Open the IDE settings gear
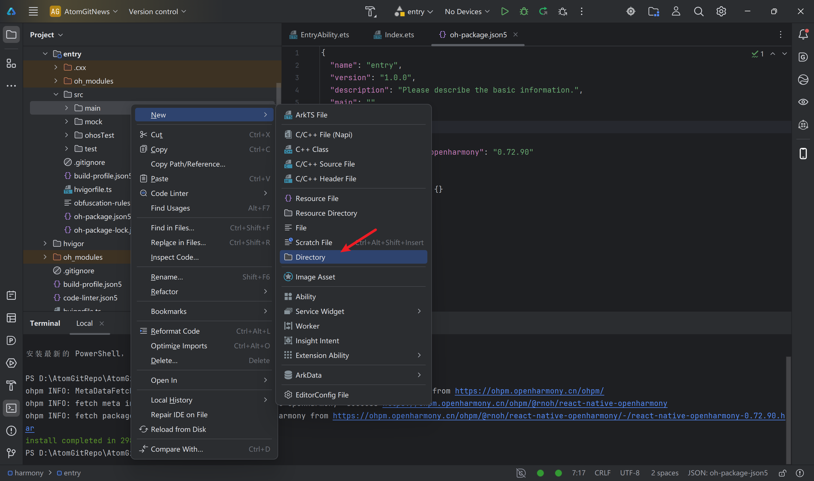 click(x=721, y=12)
